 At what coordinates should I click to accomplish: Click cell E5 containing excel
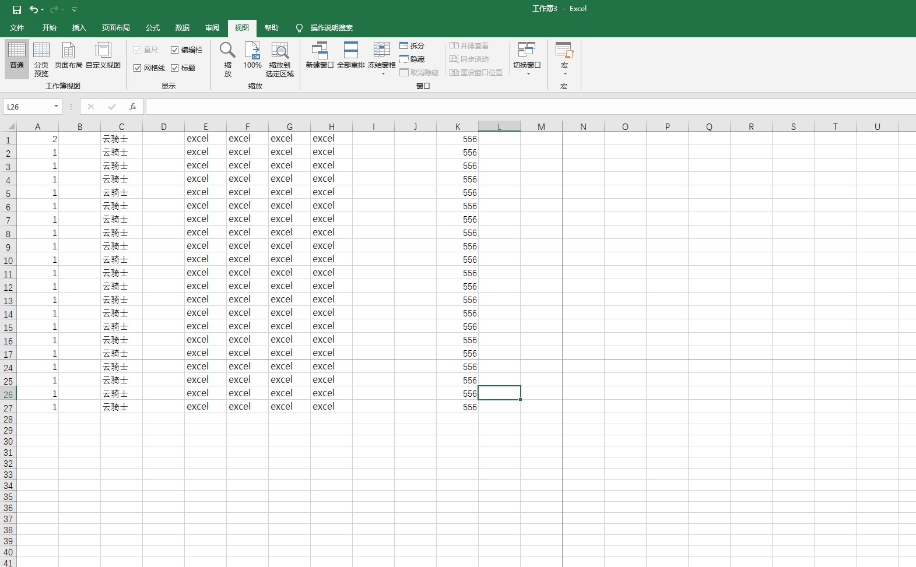[x=206, y=192]
